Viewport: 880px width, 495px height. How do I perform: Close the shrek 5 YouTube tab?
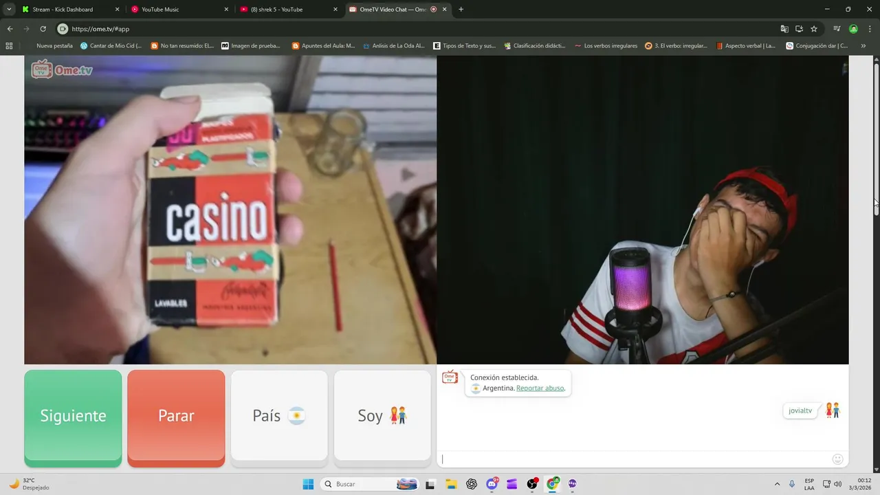(x=335, y=10)
